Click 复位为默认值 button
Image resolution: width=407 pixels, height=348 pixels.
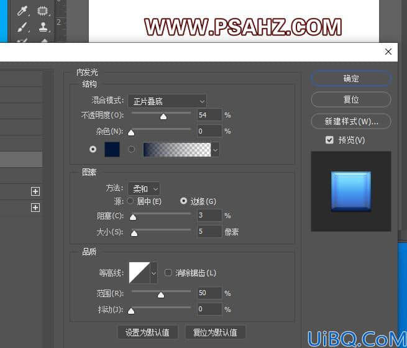215,332
